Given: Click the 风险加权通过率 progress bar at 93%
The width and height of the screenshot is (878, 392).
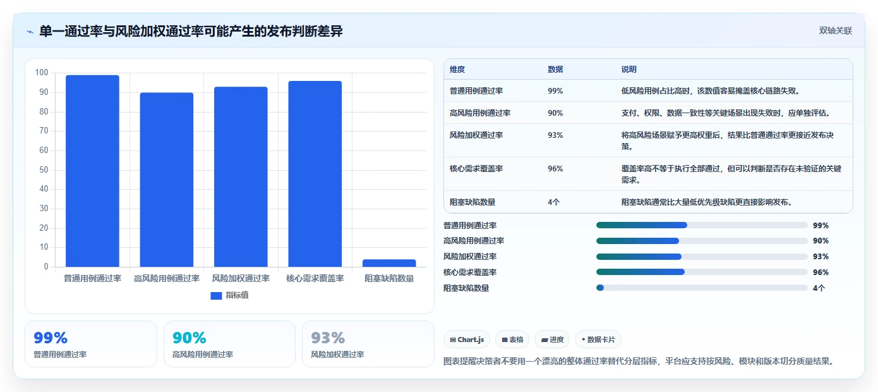Looking at the screenshot, I should click(x=702, y=257).
